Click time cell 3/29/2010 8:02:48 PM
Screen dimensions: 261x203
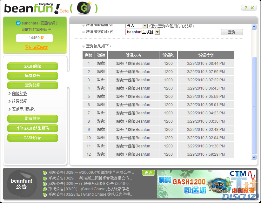pos(206,130)
